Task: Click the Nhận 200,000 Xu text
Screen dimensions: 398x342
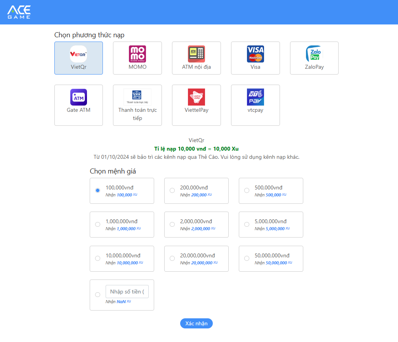Action: 196,195
